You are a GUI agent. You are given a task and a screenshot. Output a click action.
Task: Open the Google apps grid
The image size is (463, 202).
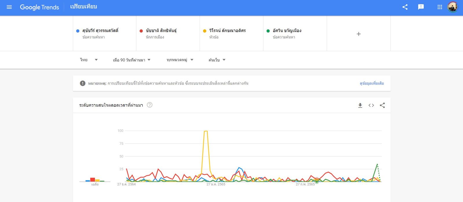tap(440, 7)
